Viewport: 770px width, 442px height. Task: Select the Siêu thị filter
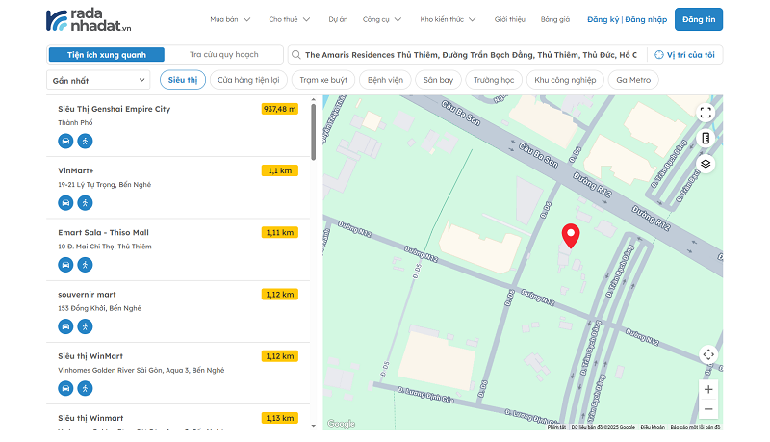point(183,80)
